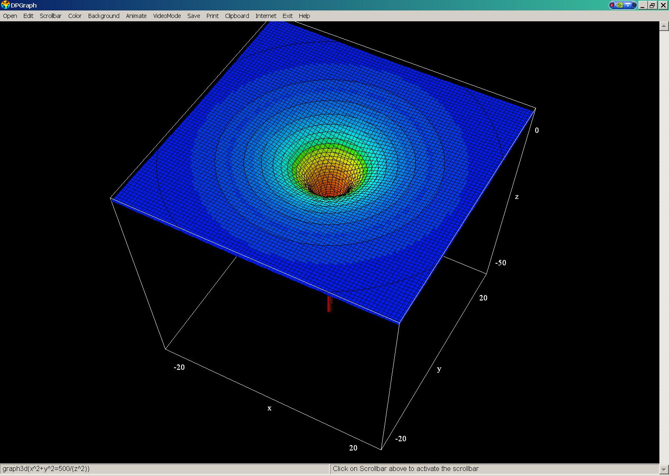The image size is (669, 476).
Task: Click the NVIDIA logo button in title bar
Action: pyautogui.click(x=620, y=5)
